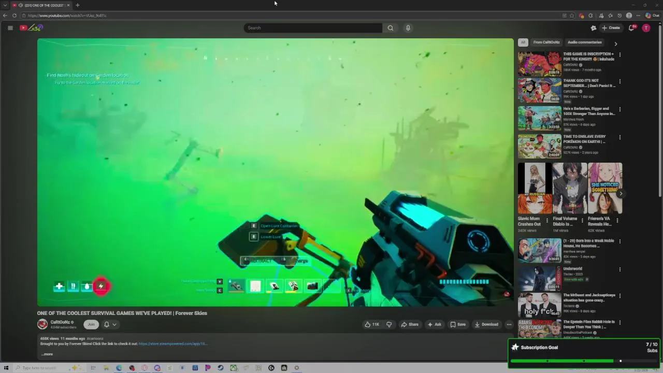Select the Audio commentaries filter chip
The width and height of the screenshot is (663, 373).
585,42
